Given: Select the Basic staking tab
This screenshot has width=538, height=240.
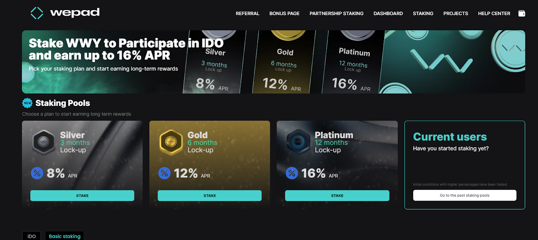Looking at the screenshot, I should point(65,236).
